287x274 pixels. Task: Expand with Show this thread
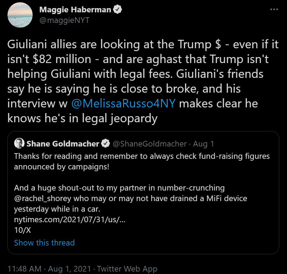coord(44,243)
